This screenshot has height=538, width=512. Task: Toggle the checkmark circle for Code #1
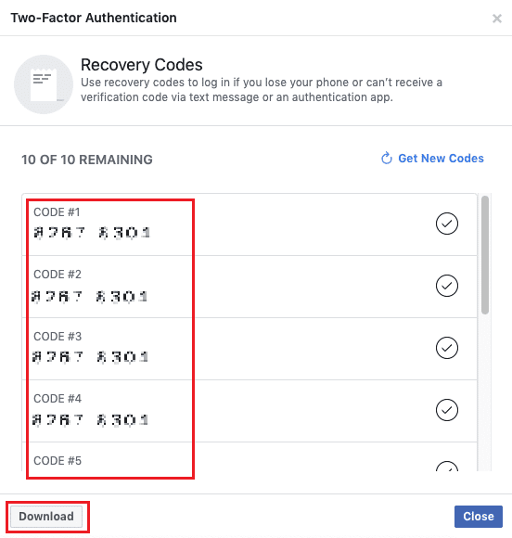coord(447,224)
